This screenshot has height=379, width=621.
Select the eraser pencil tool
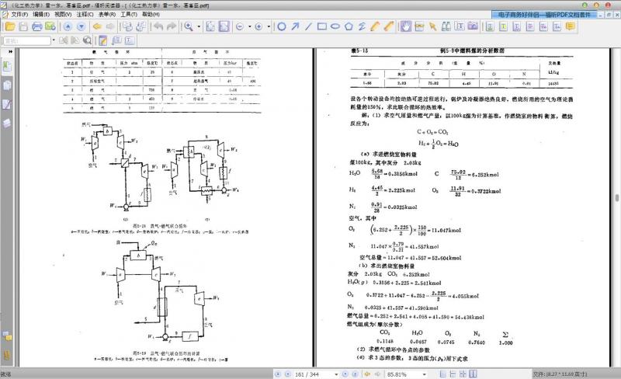point(389,26)
